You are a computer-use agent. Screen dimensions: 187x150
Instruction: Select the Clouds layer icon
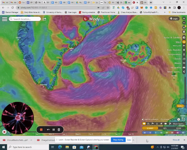point(184,59)
